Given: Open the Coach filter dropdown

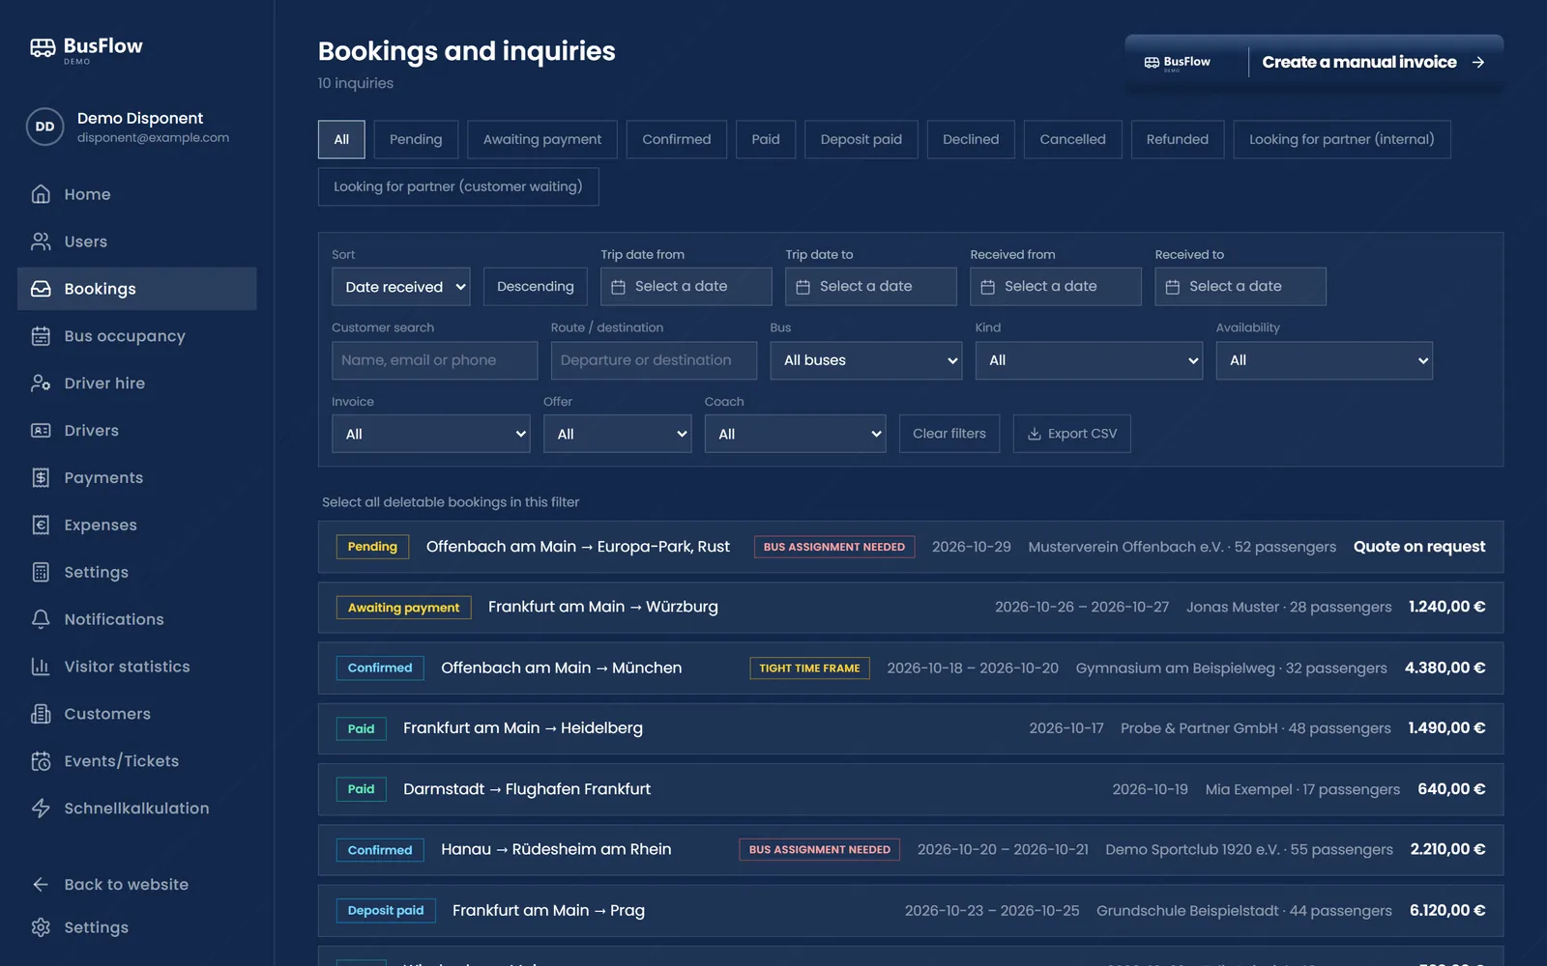Looking at the screenshot, I should coord(795,434).
